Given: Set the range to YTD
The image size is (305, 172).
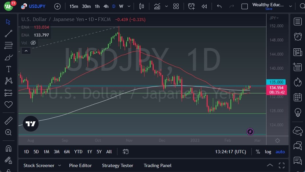Looking at the screenshot, I should (x=78, y=152).
